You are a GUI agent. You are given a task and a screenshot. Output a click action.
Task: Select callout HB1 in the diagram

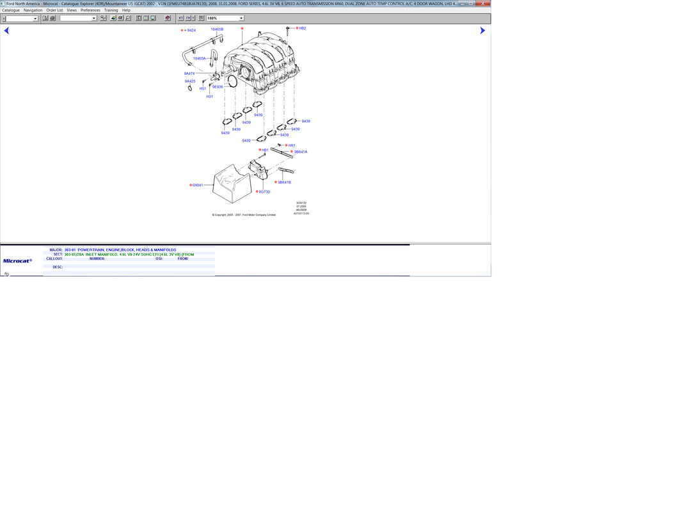coord(265,150)
